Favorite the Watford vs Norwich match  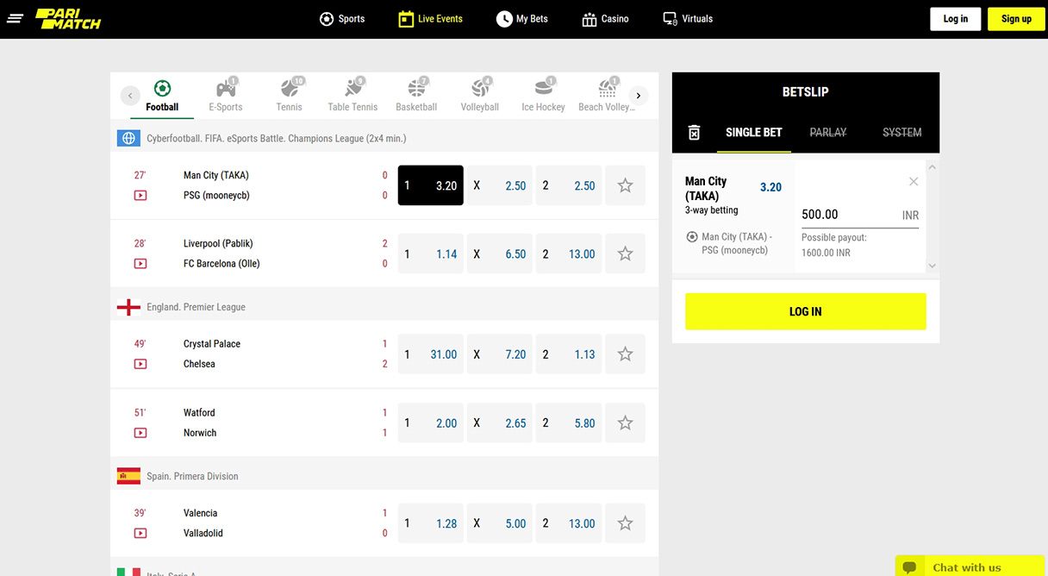626,423
